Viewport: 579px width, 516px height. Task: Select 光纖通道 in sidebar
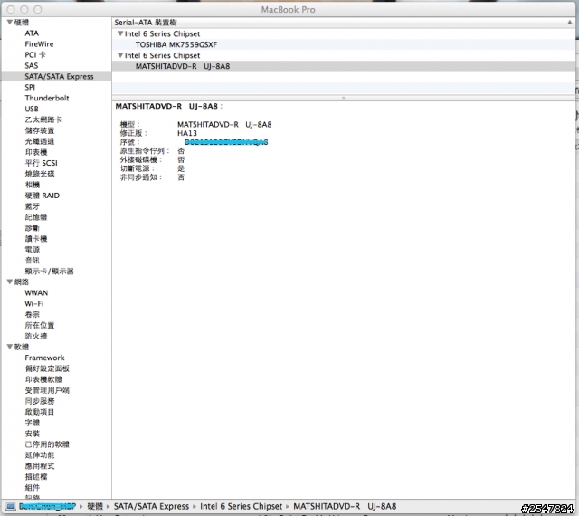[x=40, y=141]
